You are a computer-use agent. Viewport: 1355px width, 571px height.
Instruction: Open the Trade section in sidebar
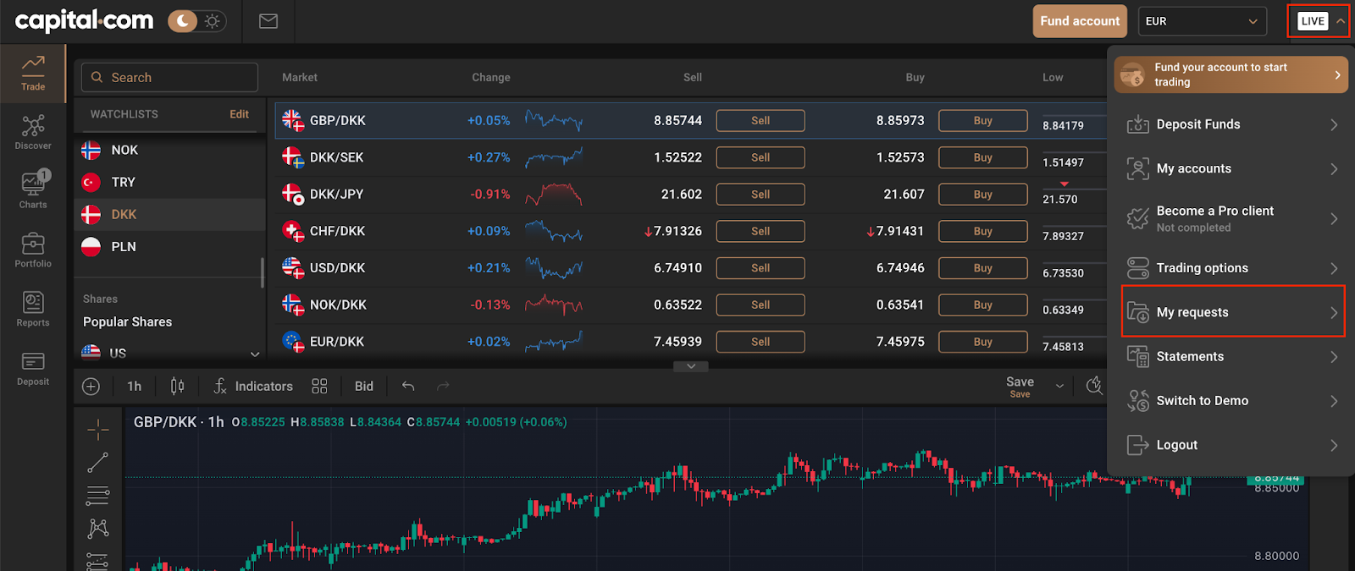[x=33, y=74]
